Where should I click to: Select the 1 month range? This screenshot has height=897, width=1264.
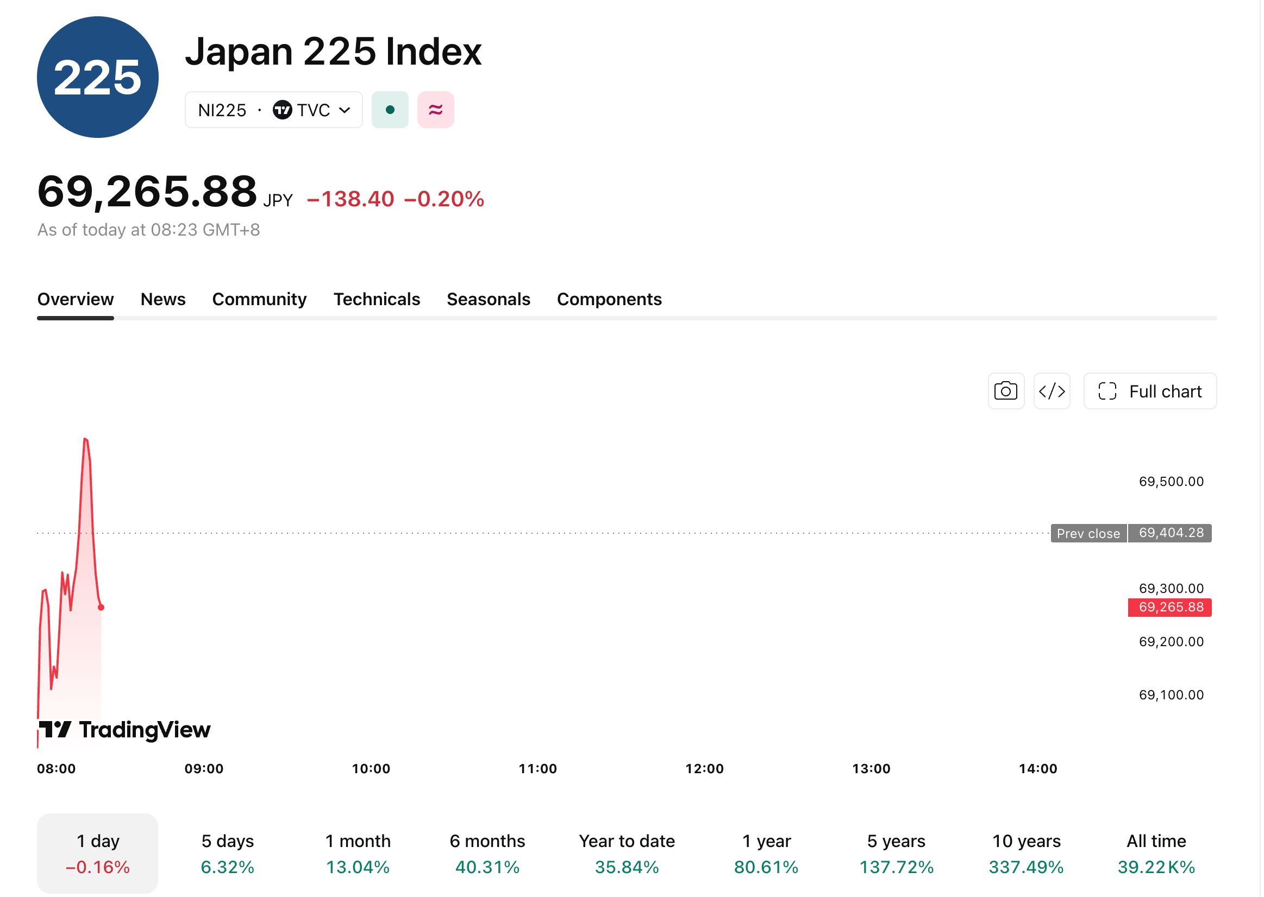coord(358,854)
